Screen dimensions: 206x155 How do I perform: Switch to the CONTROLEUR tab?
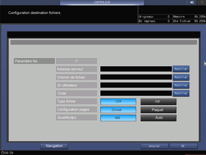102,2
